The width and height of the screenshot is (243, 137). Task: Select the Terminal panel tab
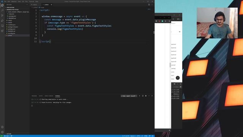point(57,96)
